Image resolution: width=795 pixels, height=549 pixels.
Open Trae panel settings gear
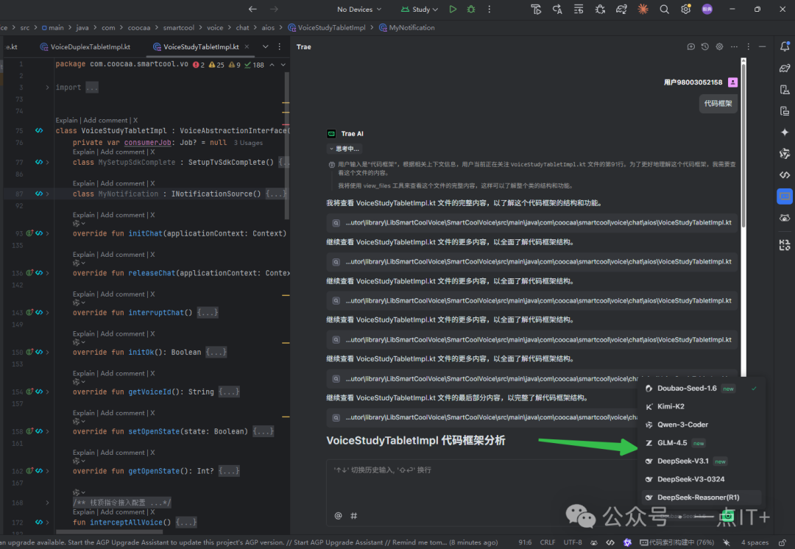point(719,46)
